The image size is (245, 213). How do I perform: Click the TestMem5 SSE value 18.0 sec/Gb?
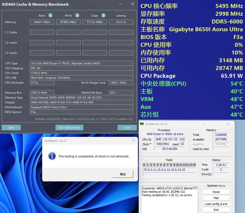pyautogui.click(x=170, y=149)
